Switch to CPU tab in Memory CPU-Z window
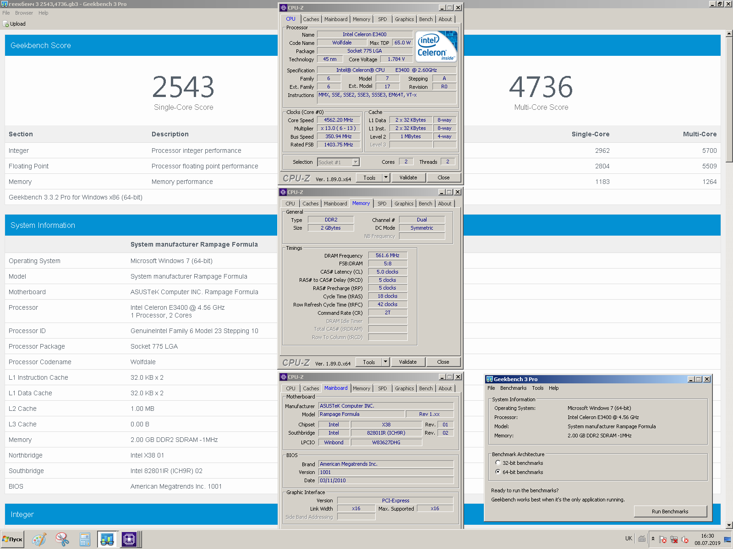Viewport: 733px width, 549px height. point(290,204)
